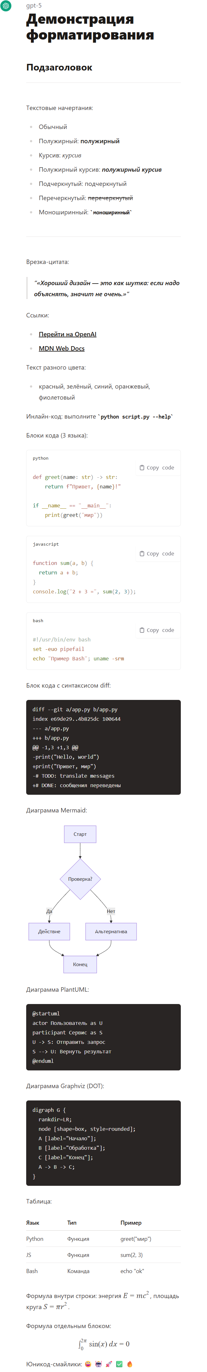Click the "Альтернатива" diagram node

[x=111, y=932]
